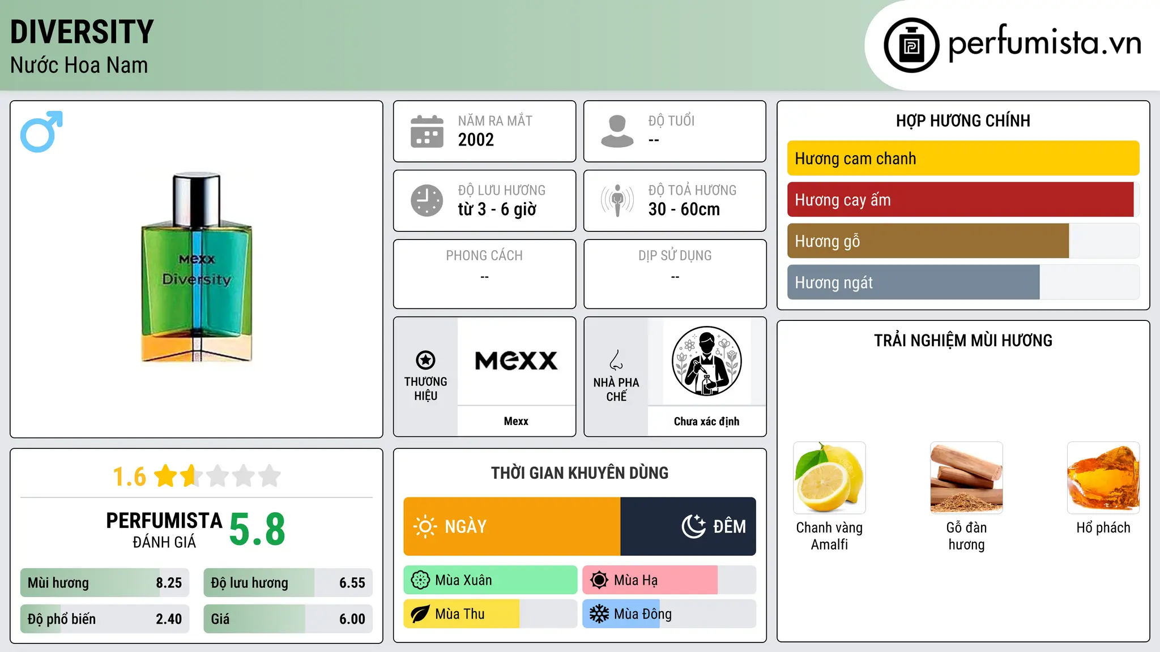Viewport: 1160px width, 652px height.
Task: Click the brown Hương gỗ bar
Action: pyautogui.click(x=928, y=241)
